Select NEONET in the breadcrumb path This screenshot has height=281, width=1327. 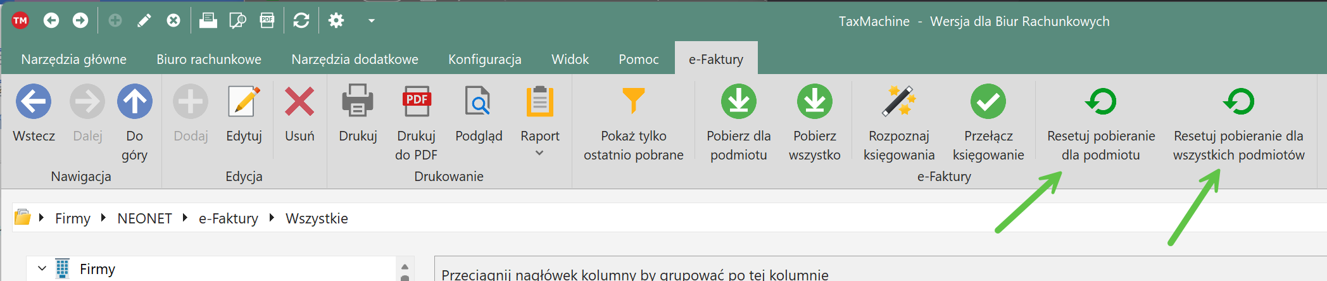tap(144, 218)
